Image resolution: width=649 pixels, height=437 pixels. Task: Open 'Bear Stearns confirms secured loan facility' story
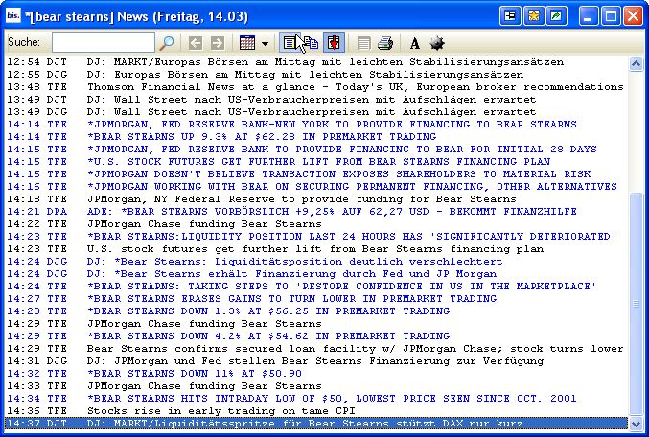click(x=316, y=349)
